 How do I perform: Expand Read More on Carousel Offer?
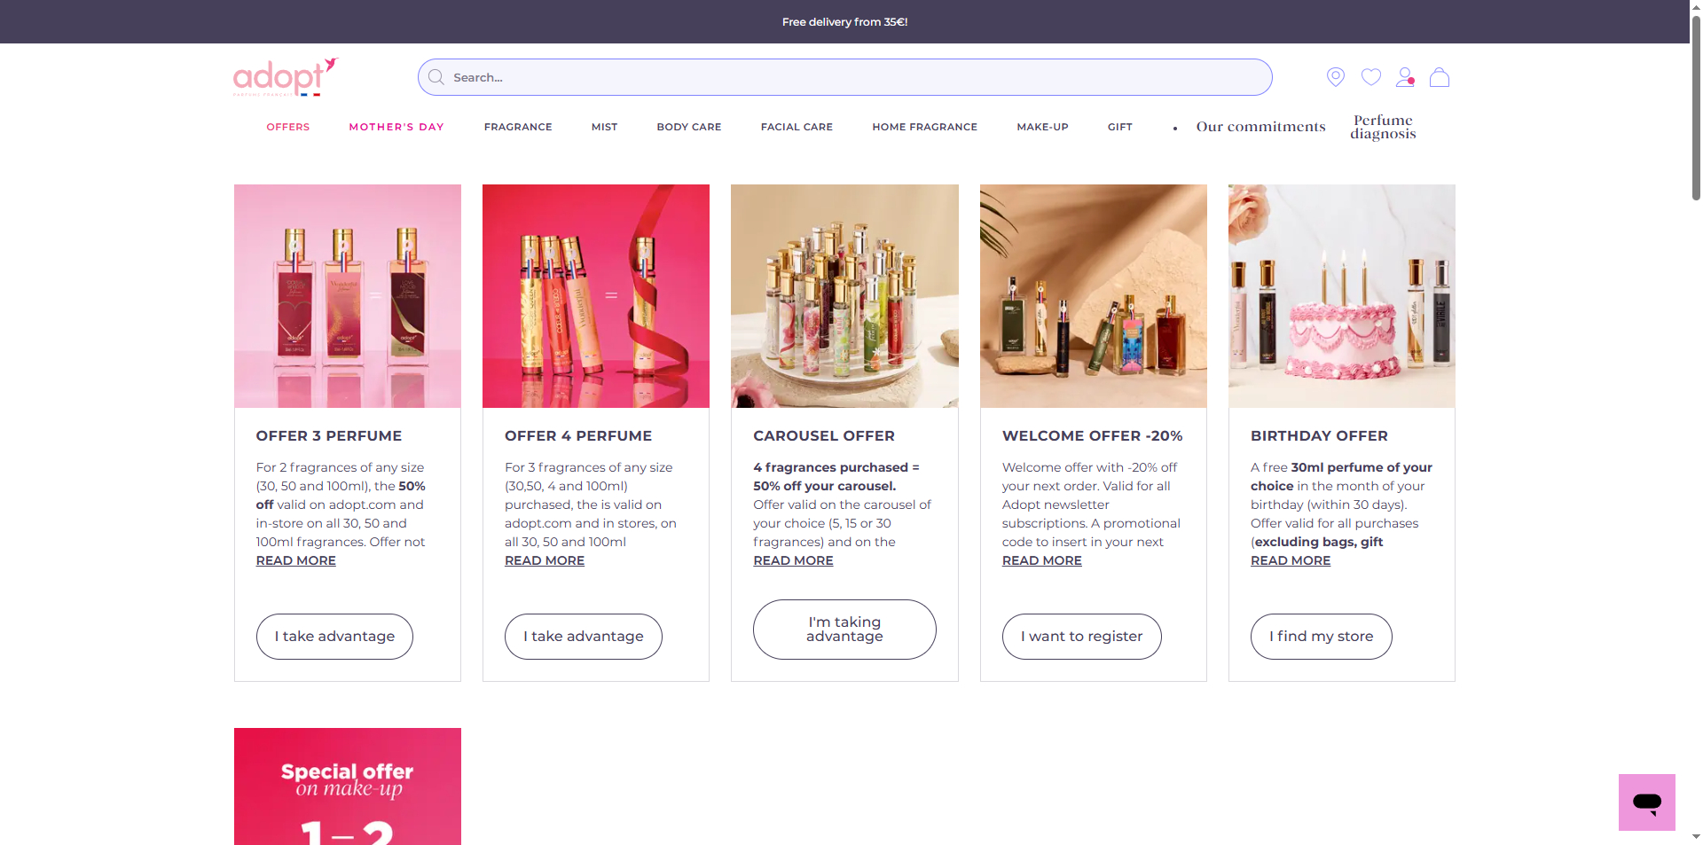coord(793,560)
